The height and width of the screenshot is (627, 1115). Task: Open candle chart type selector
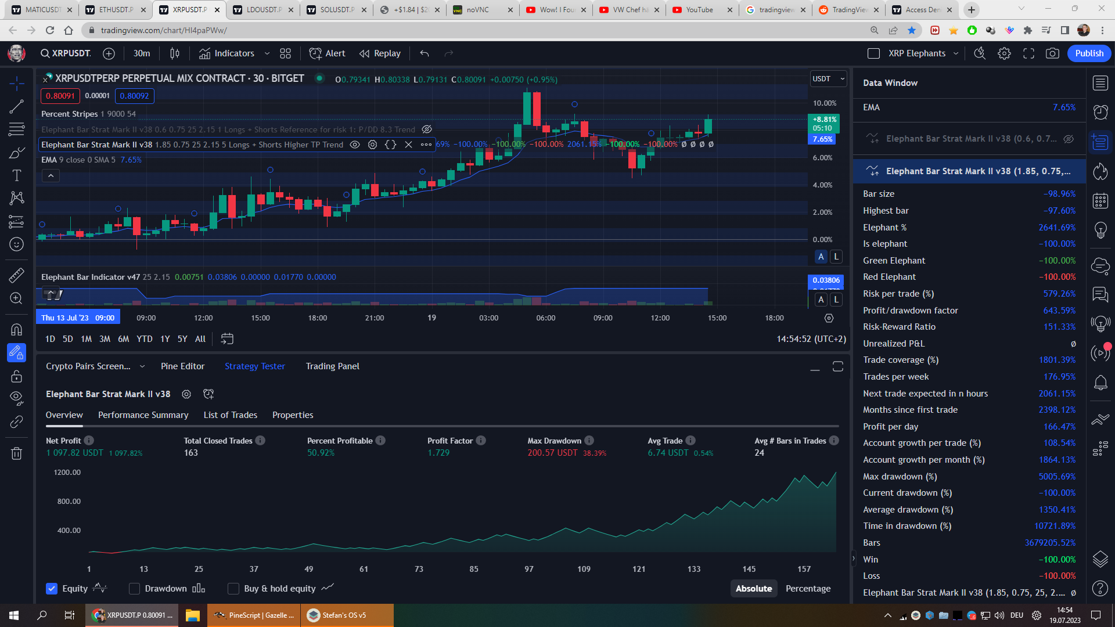pyautogui.click(x=174, y=53)
